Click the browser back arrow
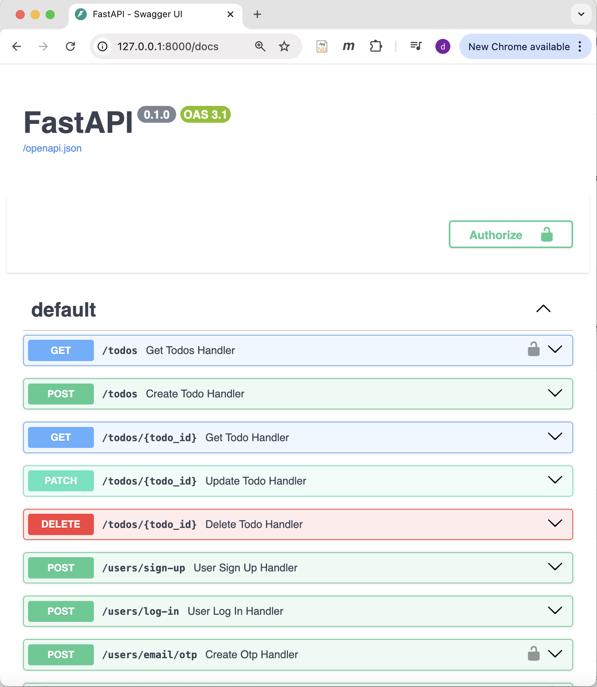597x687 pixels. (x=17, y=46)
